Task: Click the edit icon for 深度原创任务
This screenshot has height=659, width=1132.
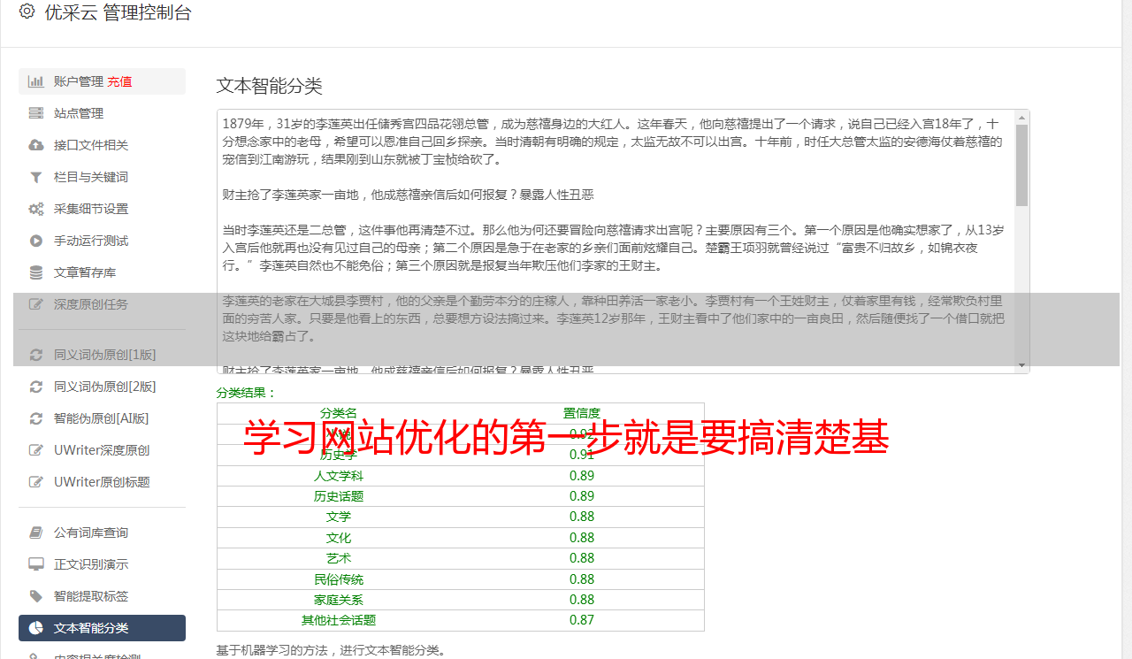Action: point(36,304)
